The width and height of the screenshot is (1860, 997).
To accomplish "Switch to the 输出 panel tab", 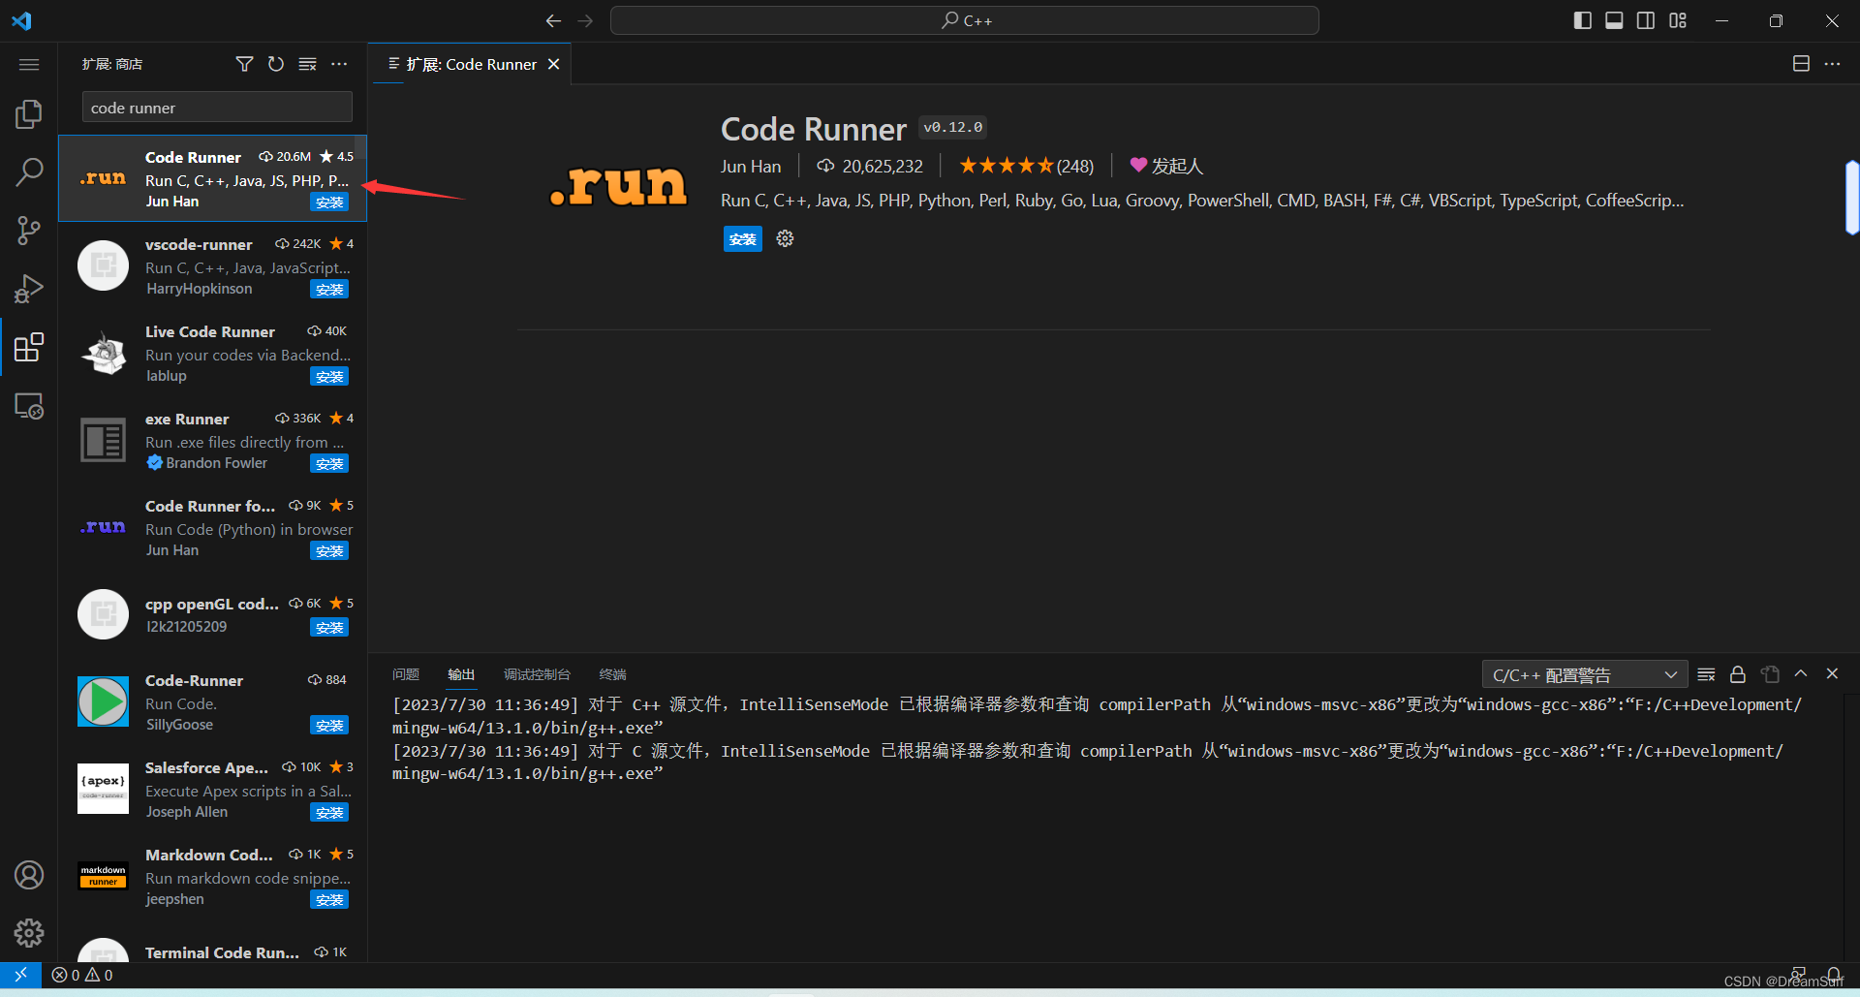I will (461, 674).
